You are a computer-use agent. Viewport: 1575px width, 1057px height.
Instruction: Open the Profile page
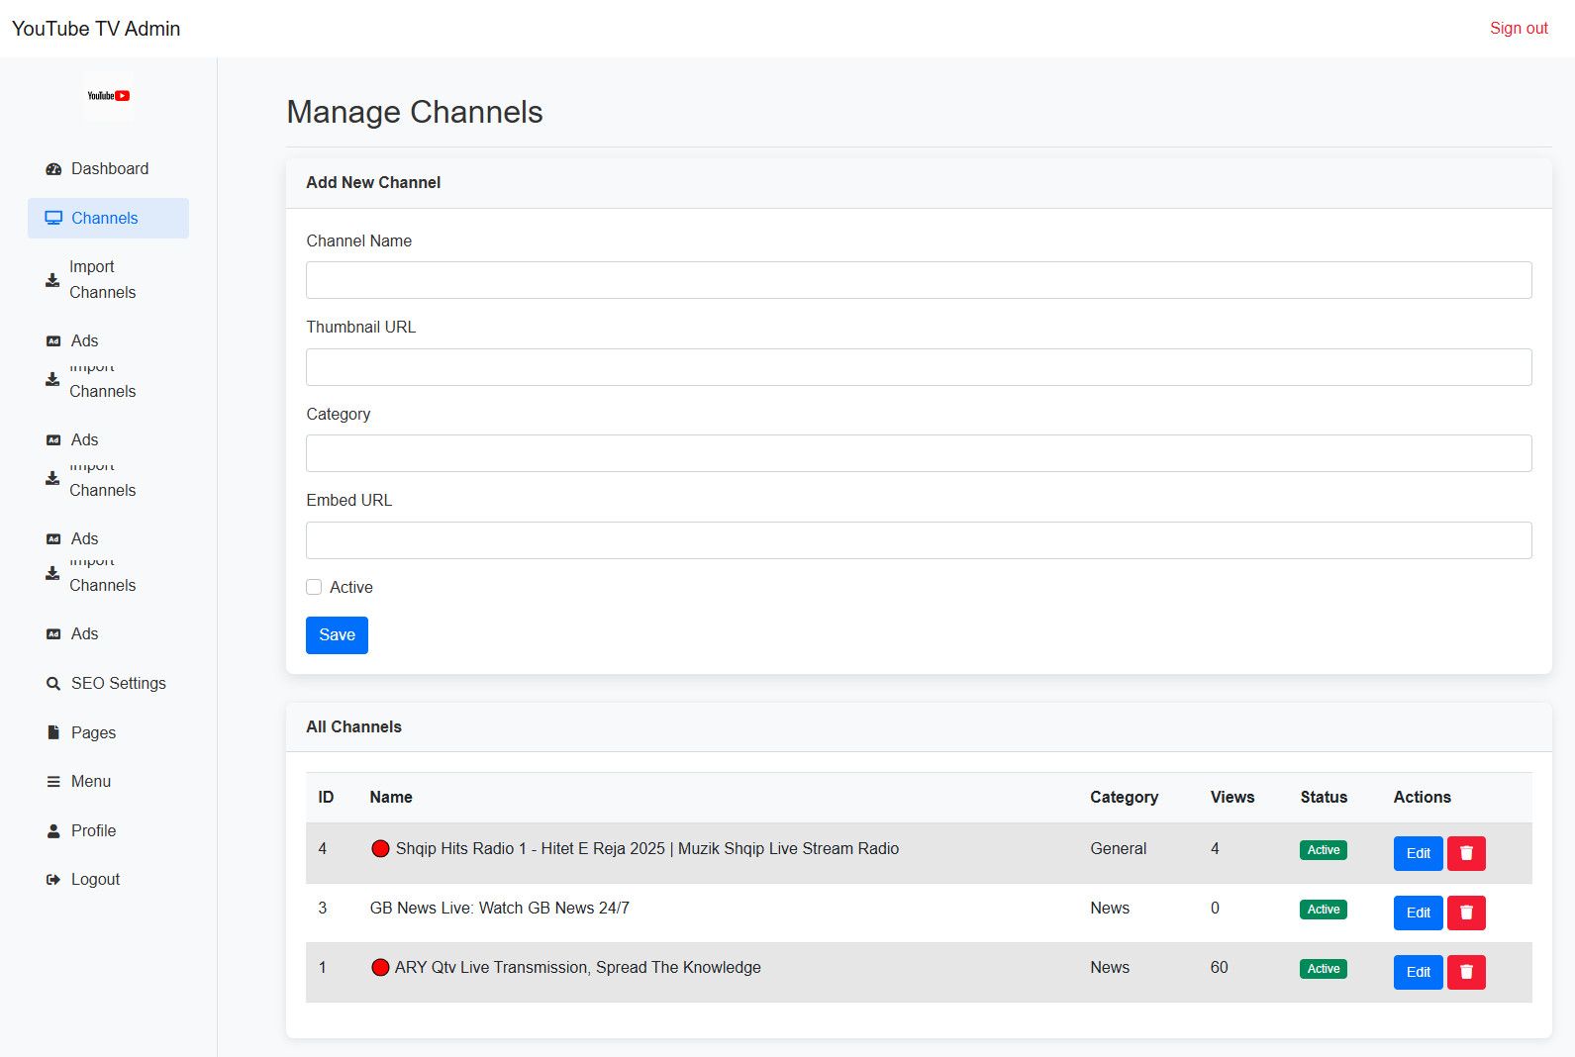pos(93,831)
